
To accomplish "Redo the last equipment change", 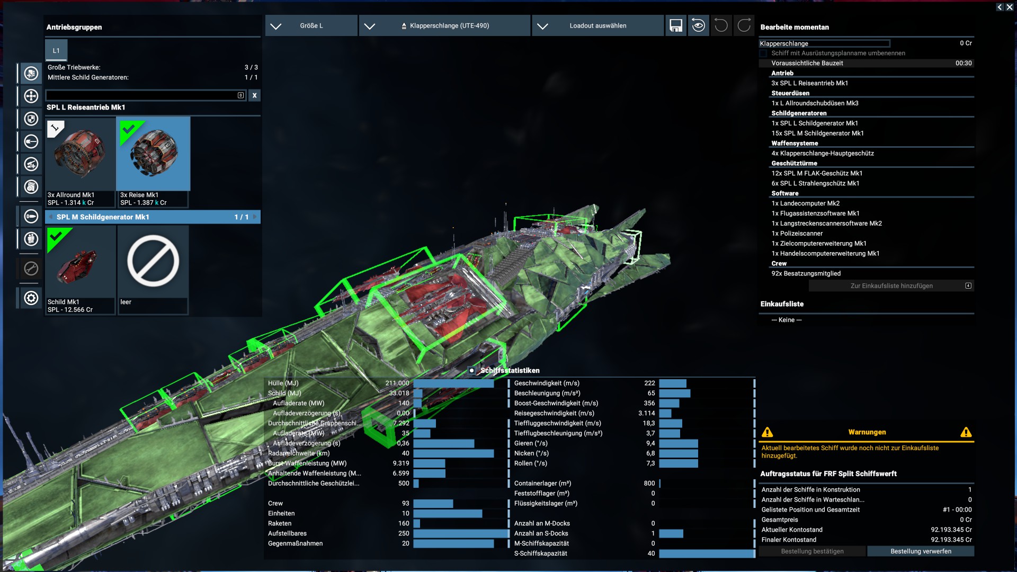I will [744, 25].
